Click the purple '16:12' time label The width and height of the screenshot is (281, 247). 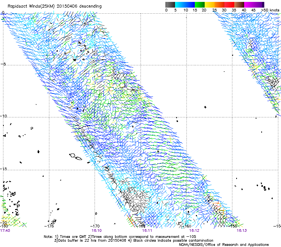click(x=194, y=230)
